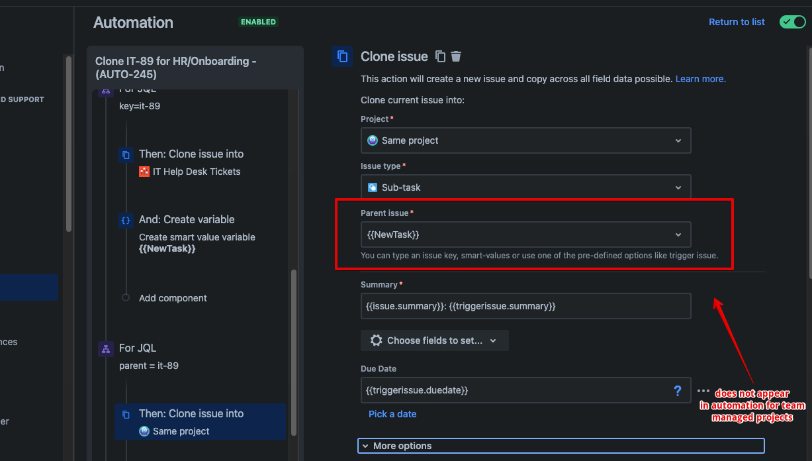Duplicate the Clone issue component

(x=441, y=57)
